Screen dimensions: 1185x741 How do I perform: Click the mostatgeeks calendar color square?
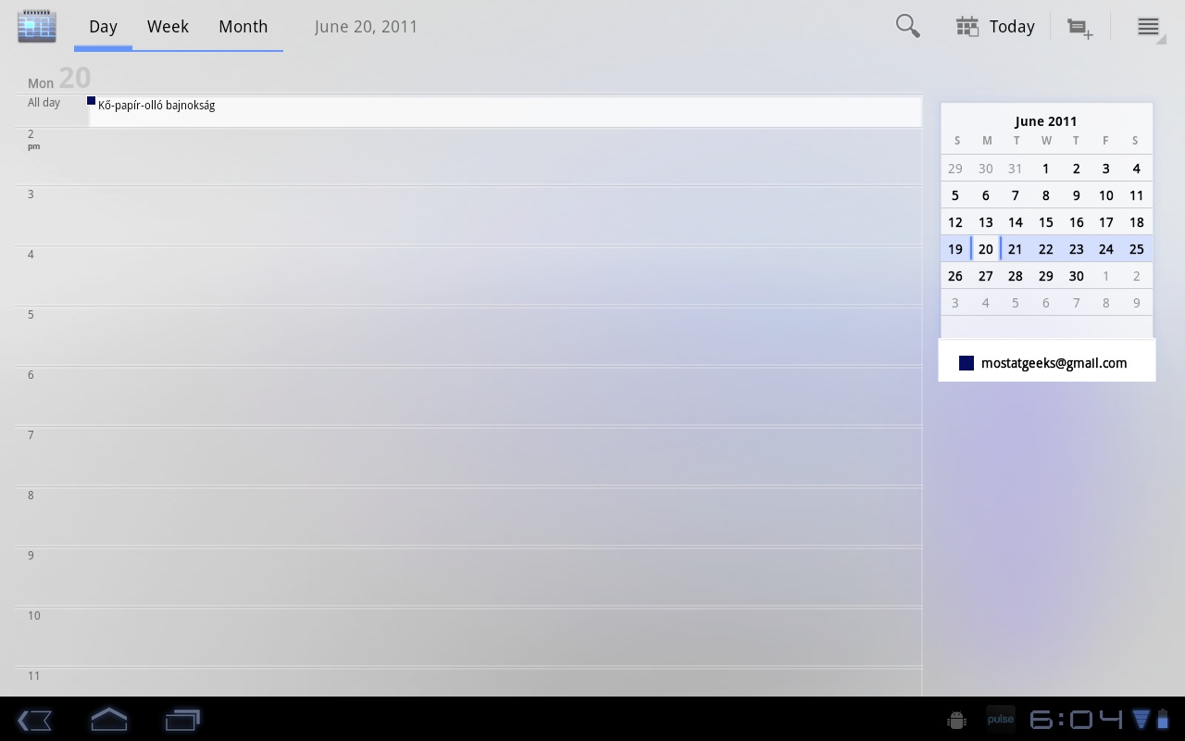(x=967, y=363)
